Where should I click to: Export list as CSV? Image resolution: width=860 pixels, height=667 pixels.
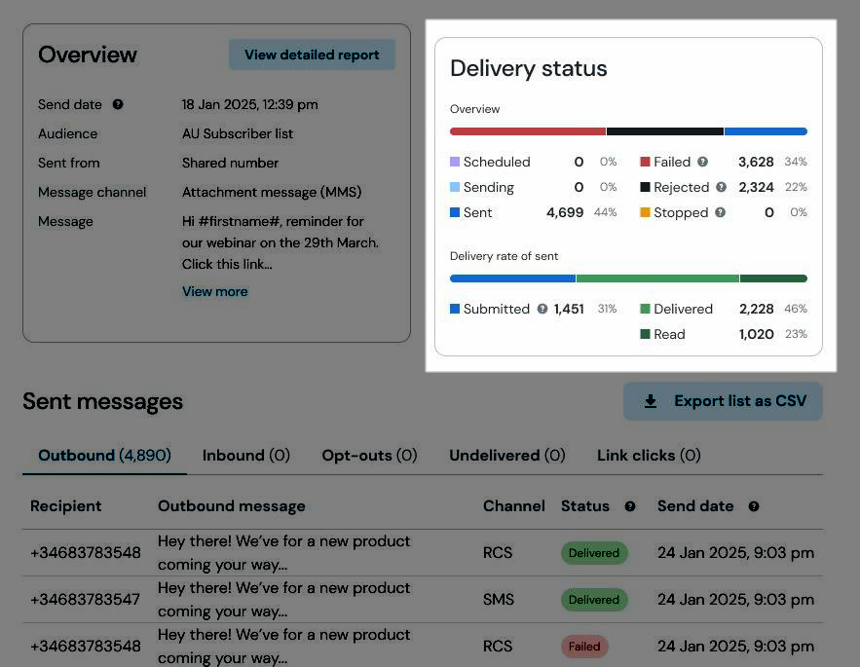click(x=723, y=401)
